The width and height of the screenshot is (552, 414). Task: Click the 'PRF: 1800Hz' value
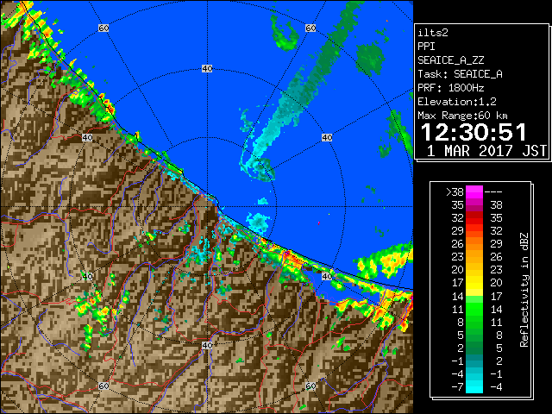tap(450, 88)
